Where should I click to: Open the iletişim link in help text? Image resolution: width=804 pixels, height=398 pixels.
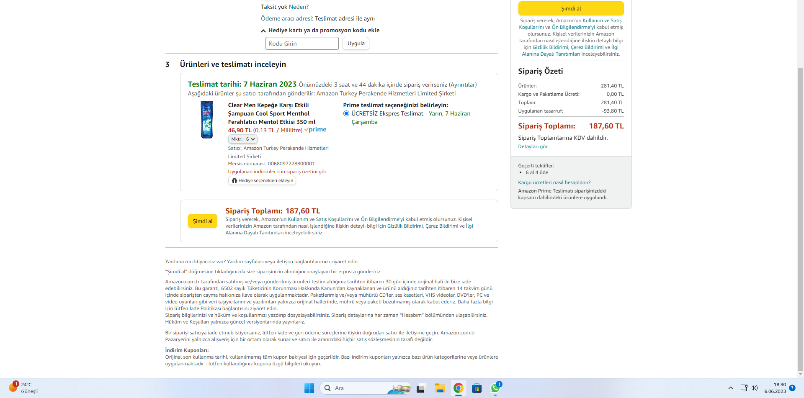click(285, 262)
